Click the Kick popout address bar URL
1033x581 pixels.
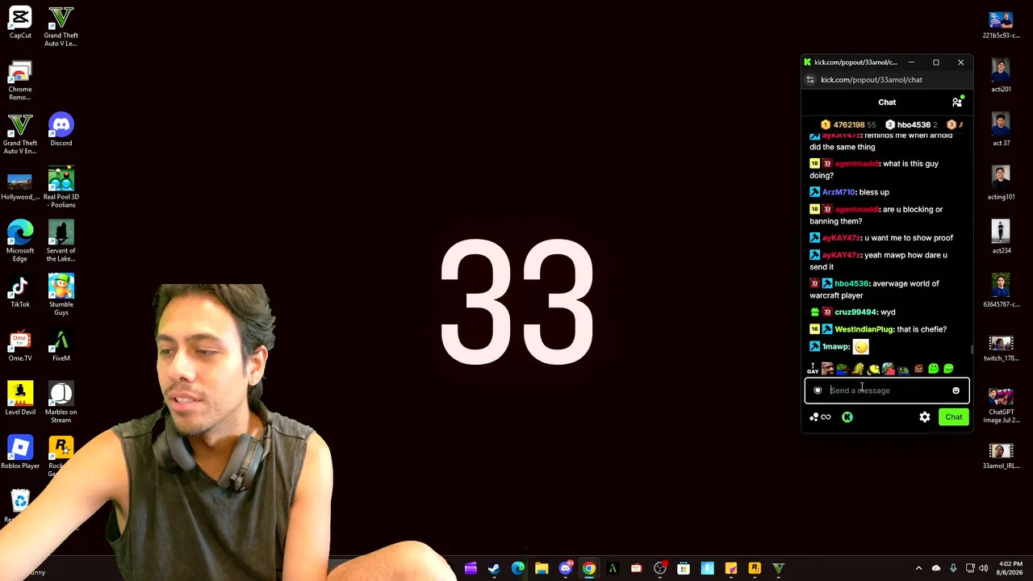872,80
